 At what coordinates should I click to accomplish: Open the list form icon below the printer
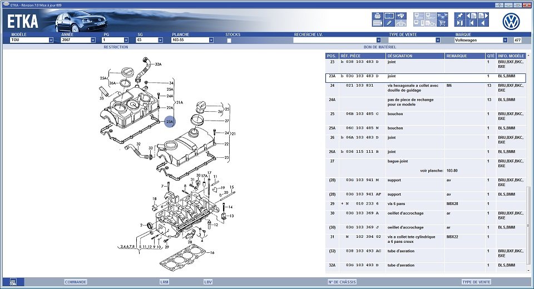click(x=378, y=23)
